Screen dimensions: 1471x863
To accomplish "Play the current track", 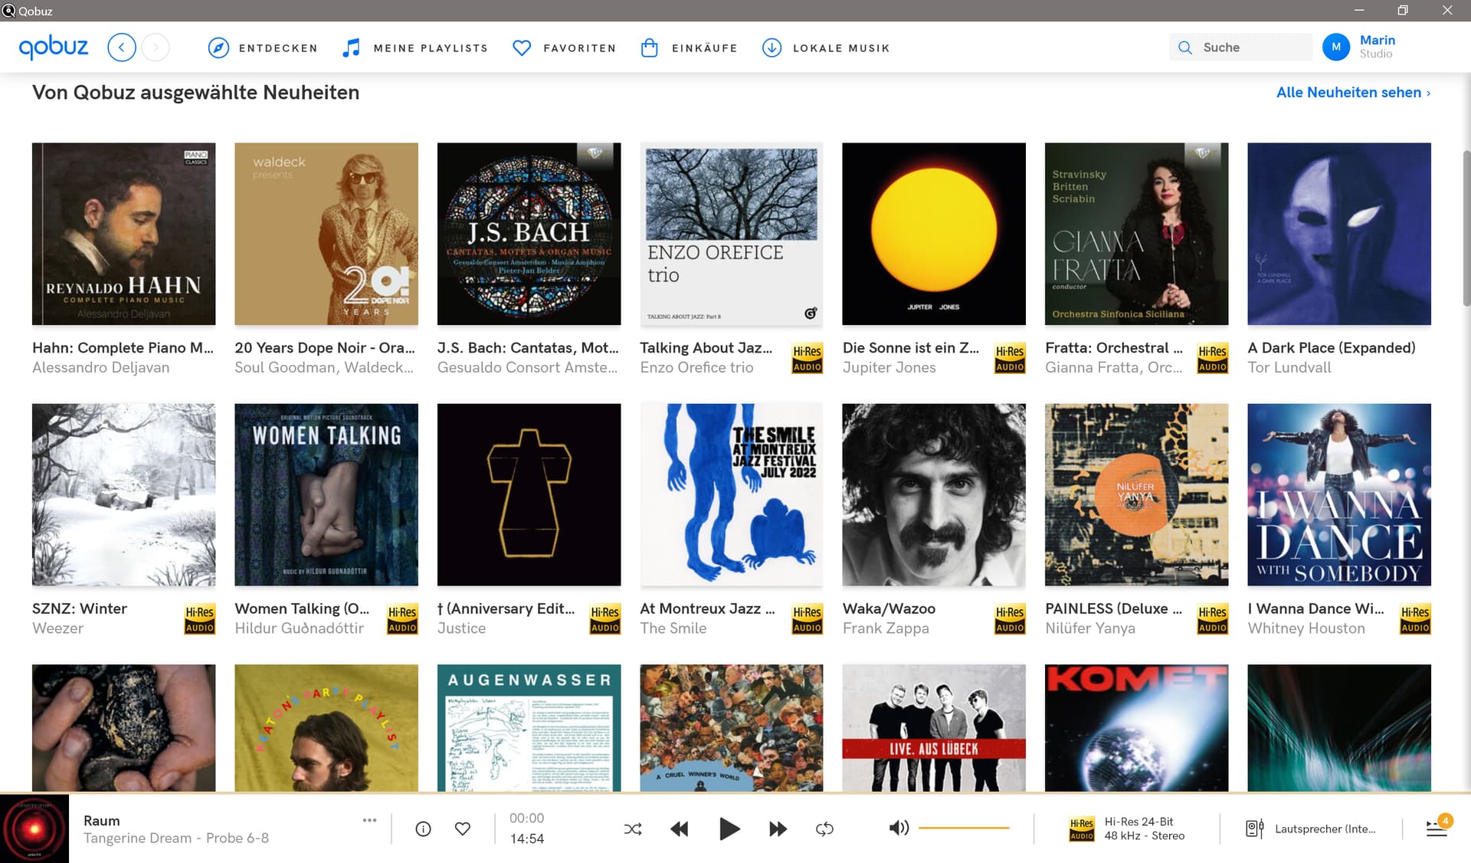I will click(x=729, y=829).
